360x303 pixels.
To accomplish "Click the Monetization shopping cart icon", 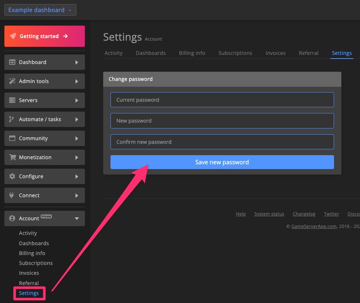I will click(x=12, y=157).
